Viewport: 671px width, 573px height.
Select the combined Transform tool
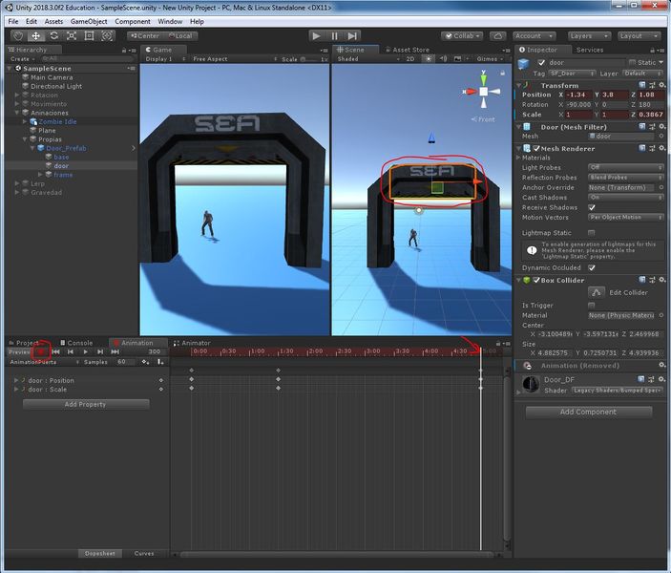pos(107,36)
